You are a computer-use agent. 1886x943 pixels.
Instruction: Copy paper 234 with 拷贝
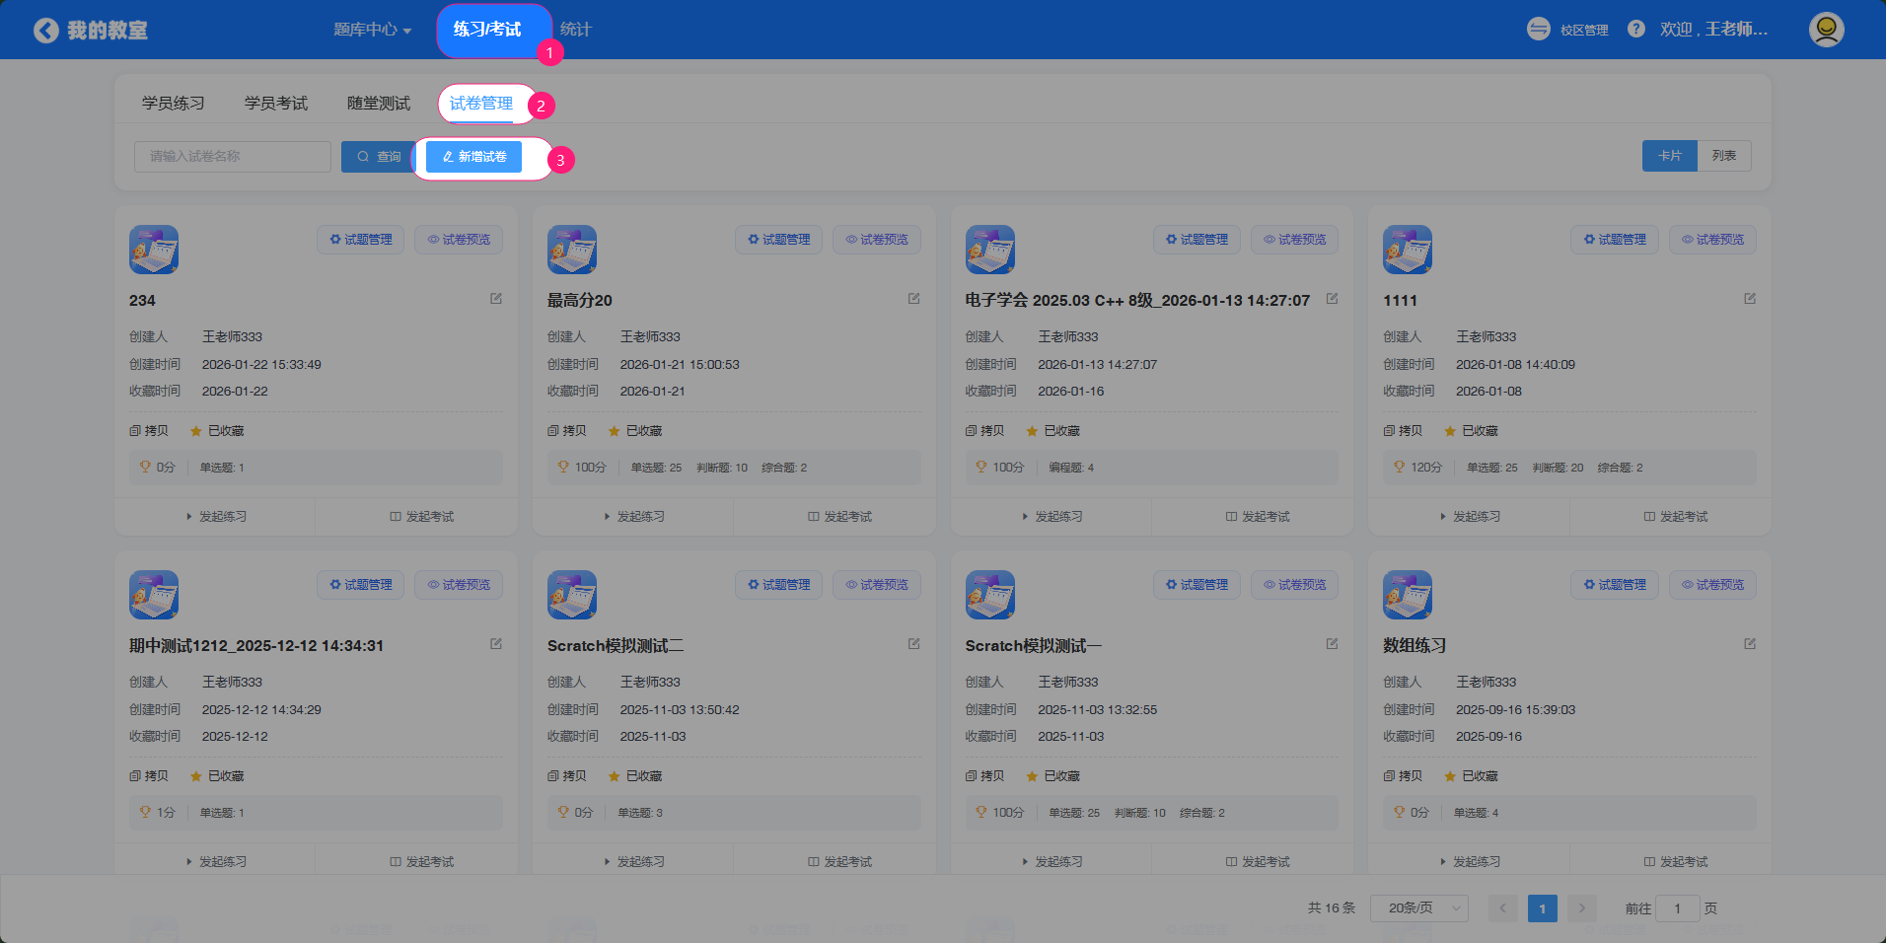point(149,431)
